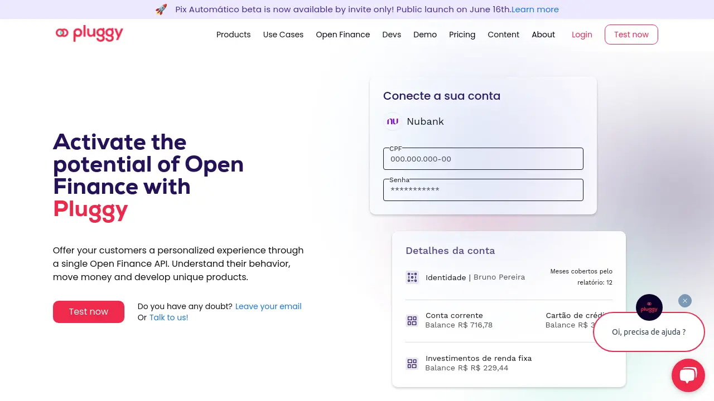Open the Open Finance menu

343,35
